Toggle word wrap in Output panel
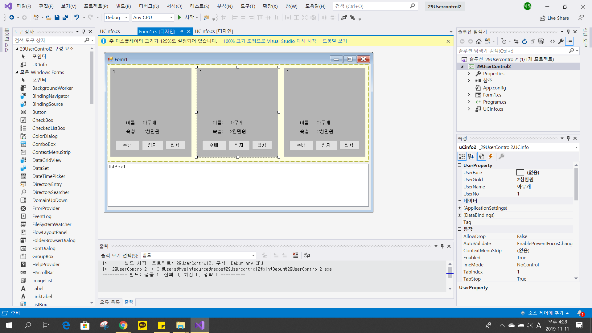 [307, 255]
